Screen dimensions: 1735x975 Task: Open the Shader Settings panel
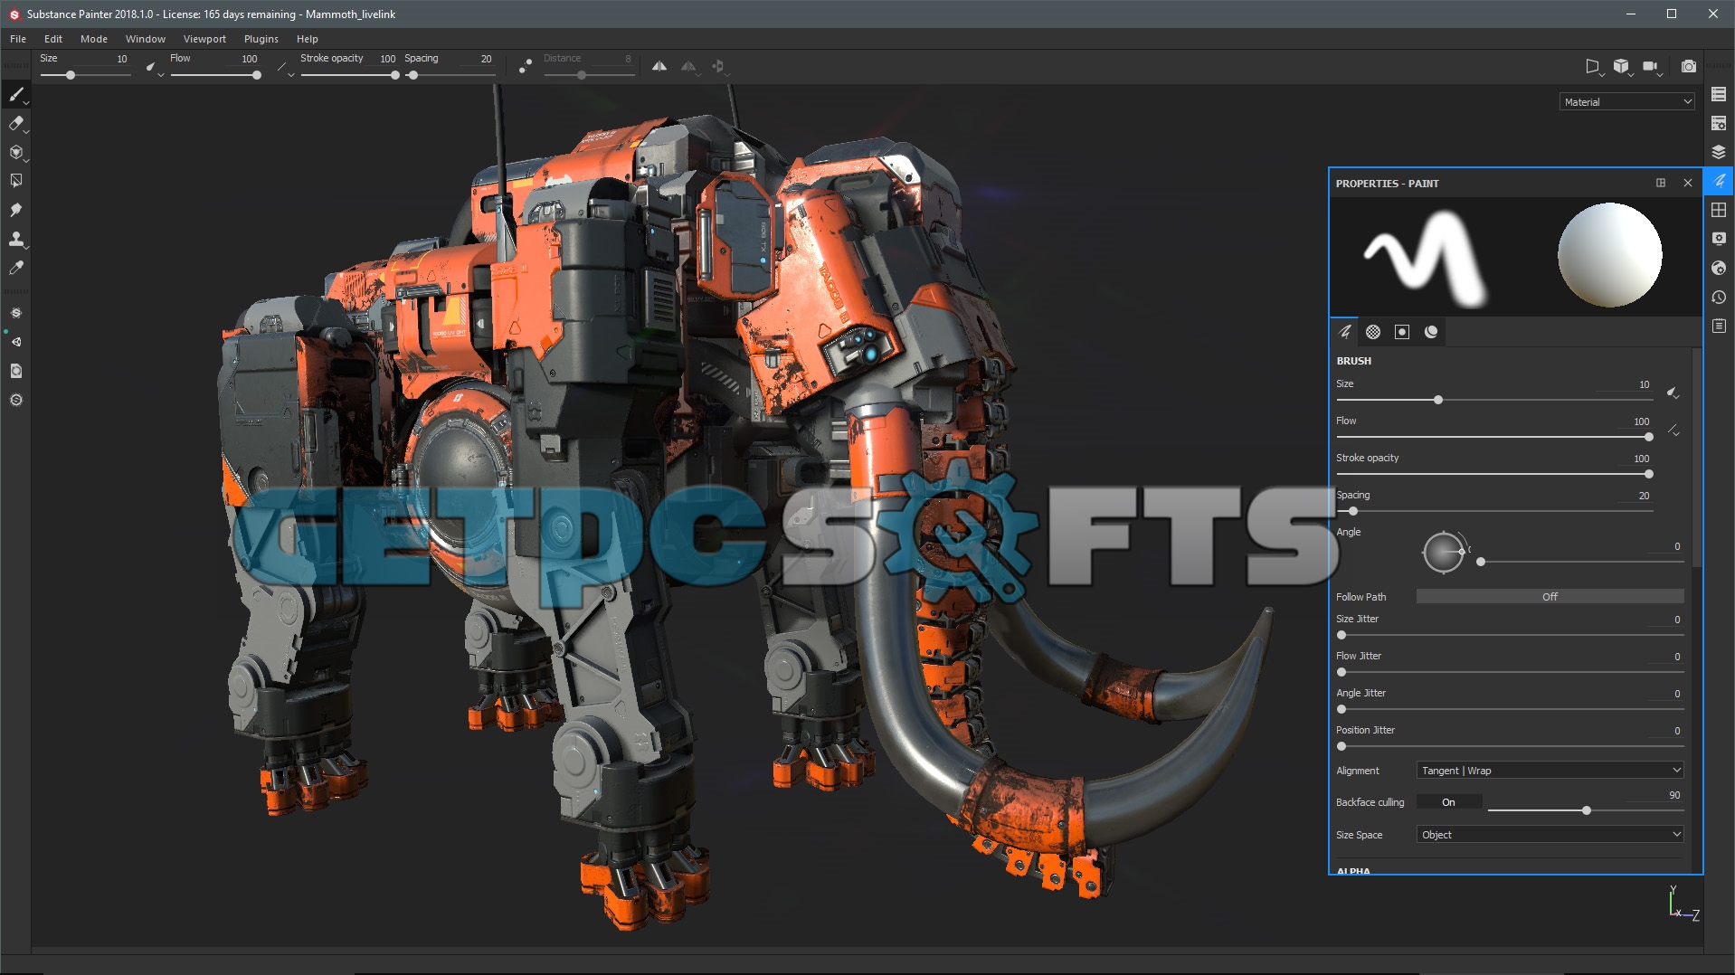[x=1719, y=268]
